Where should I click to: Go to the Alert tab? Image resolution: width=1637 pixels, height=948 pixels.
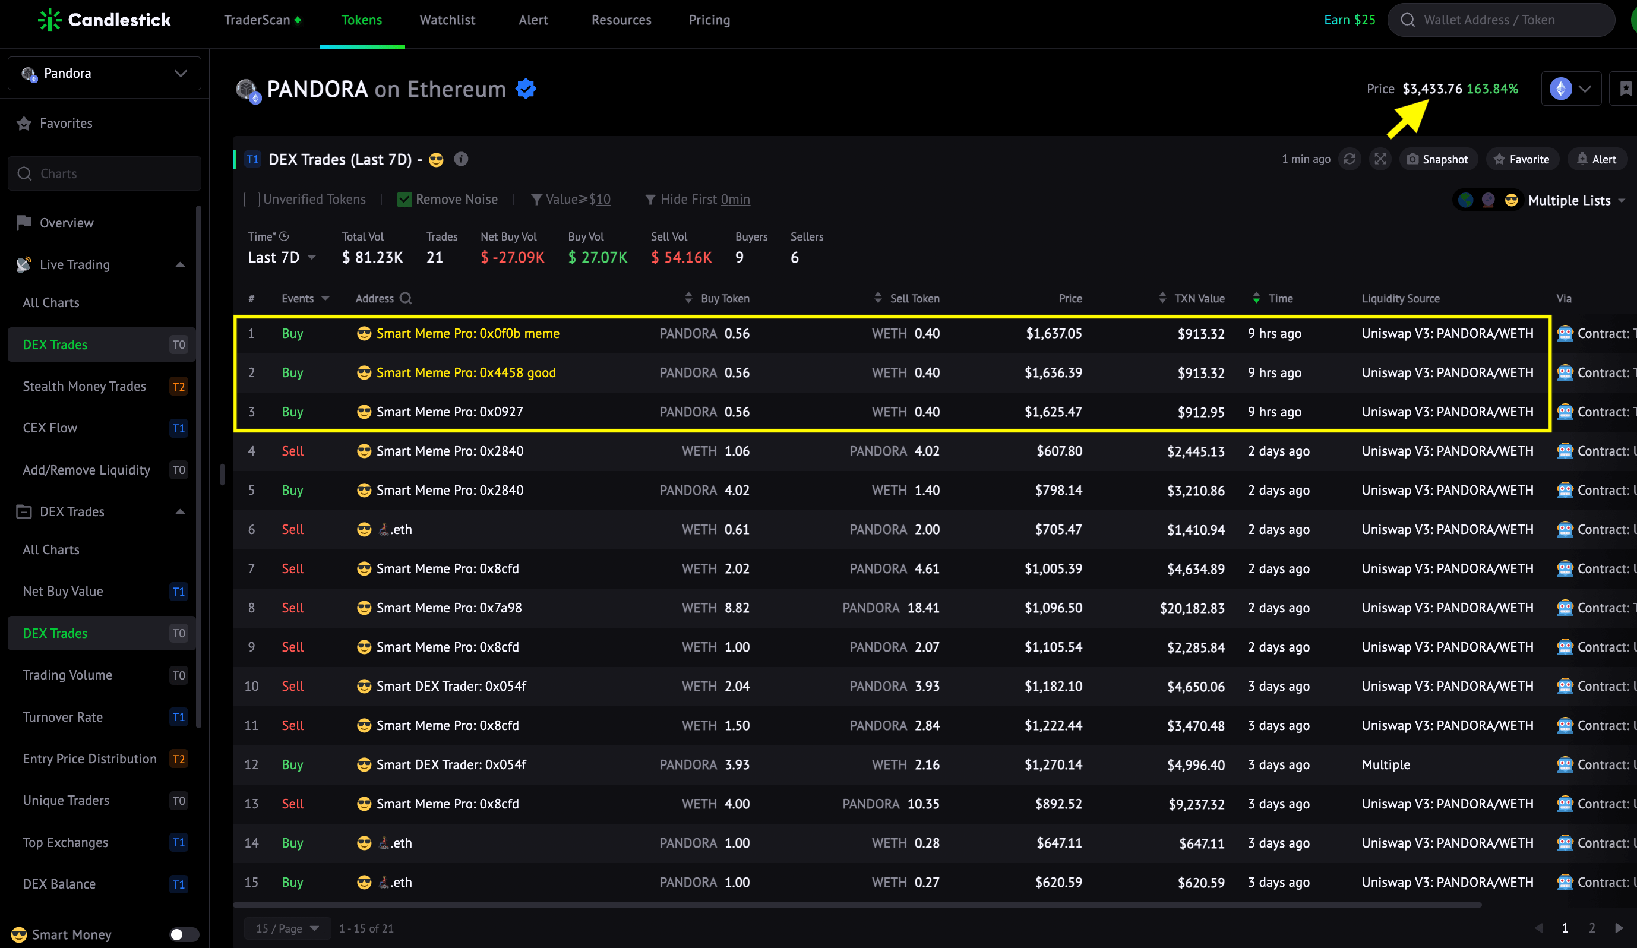[533, 20]
